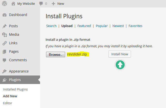Open the Newest plugins tab
The image size is (166, 108).
pyautogui.click(x=118, y=26)
